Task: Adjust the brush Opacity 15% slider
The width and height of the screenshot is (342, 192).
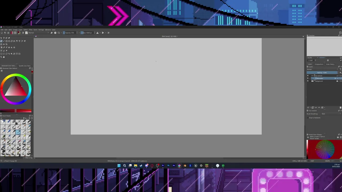Action: [69, 33]
